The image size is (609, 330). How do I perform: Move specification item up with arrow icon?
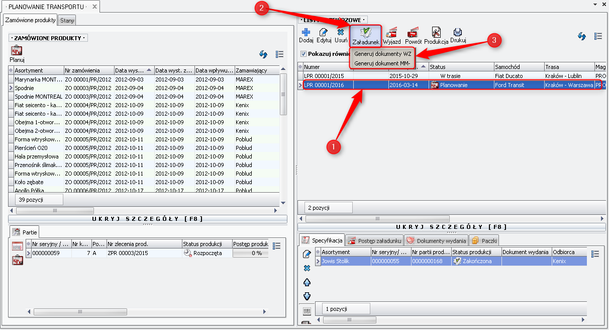[307, 282]
